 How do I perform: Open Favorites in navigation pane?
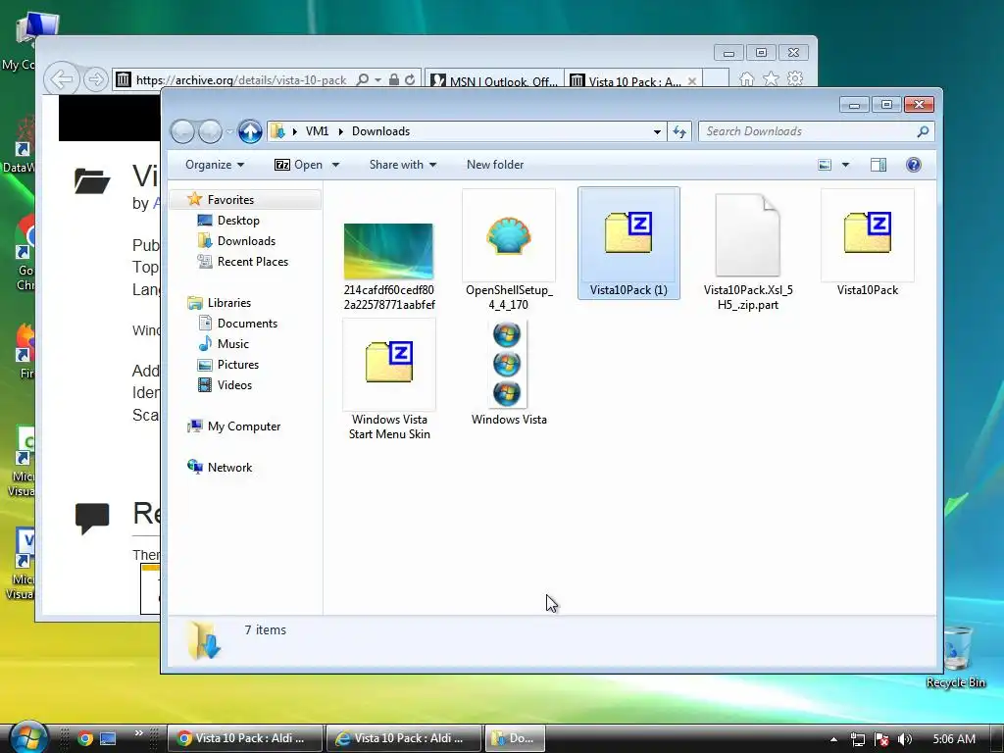(x=230, y=200)
